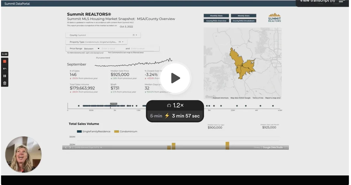Go to the next report page arrow
This screenshot has height=185, width=351.
pos(70,148)
